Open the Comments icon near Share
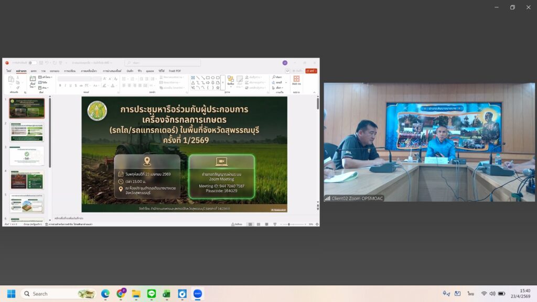 point(287,71)
